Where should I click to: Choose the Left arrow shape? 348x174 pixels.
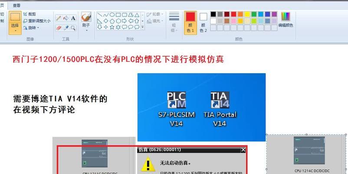coord(131,21)
